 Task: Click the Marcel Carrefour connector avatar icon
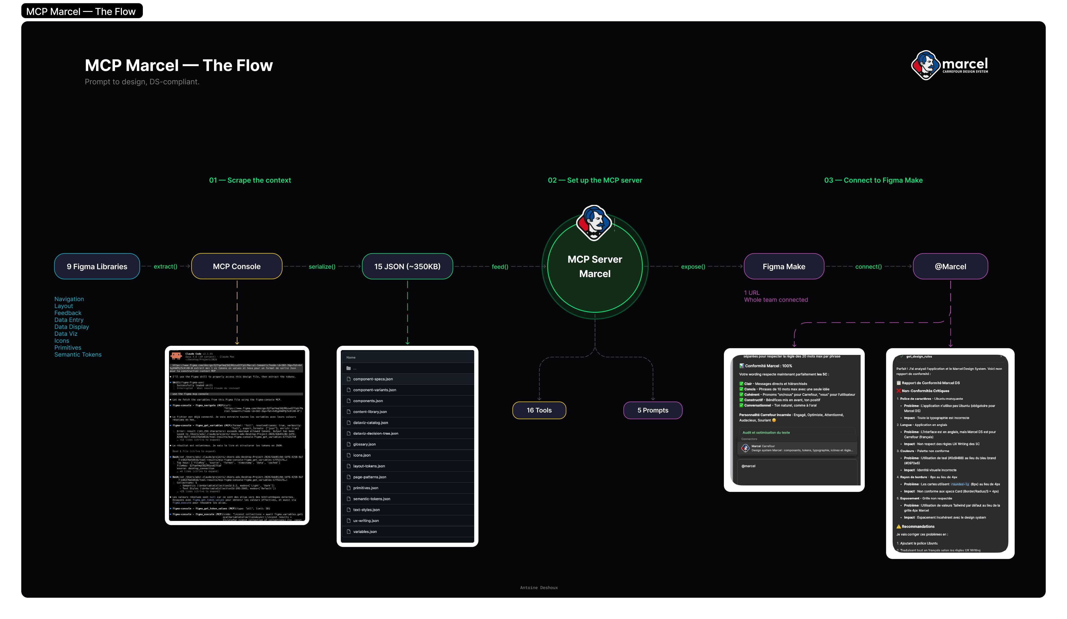[745, 448]
